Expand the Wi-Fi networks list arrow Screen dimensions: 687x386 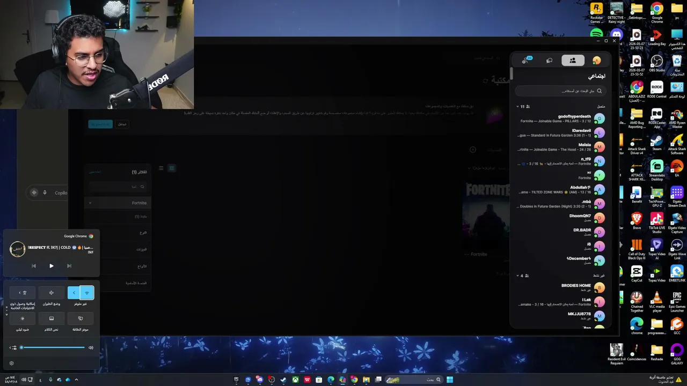click(74, 293)
